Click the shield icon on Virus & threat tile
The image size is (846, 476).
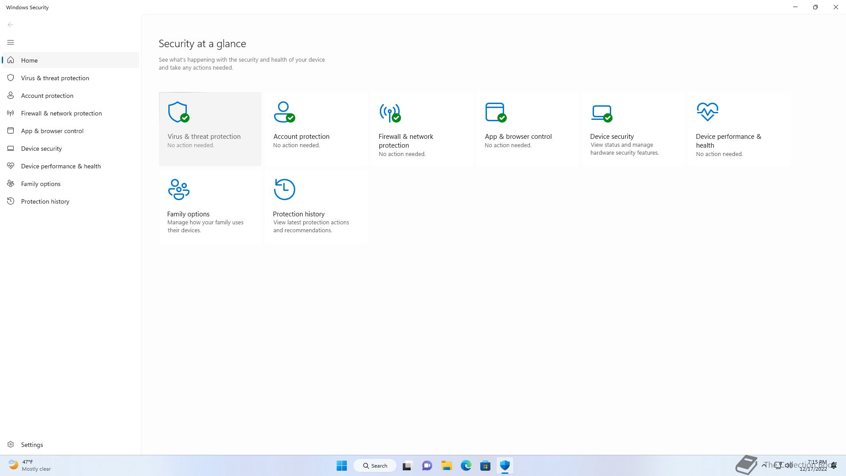tap(178, 112)
